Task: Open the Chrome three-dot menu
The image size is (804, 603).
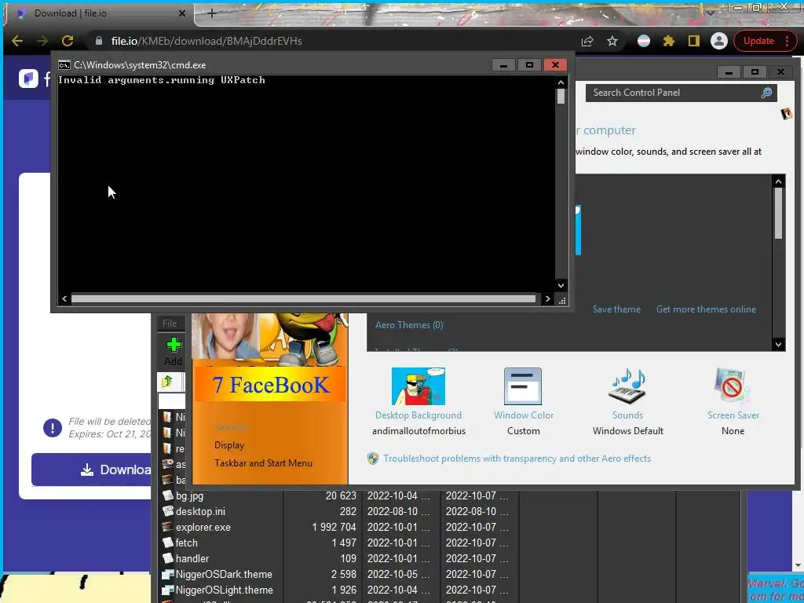Action: pos(787,41)
